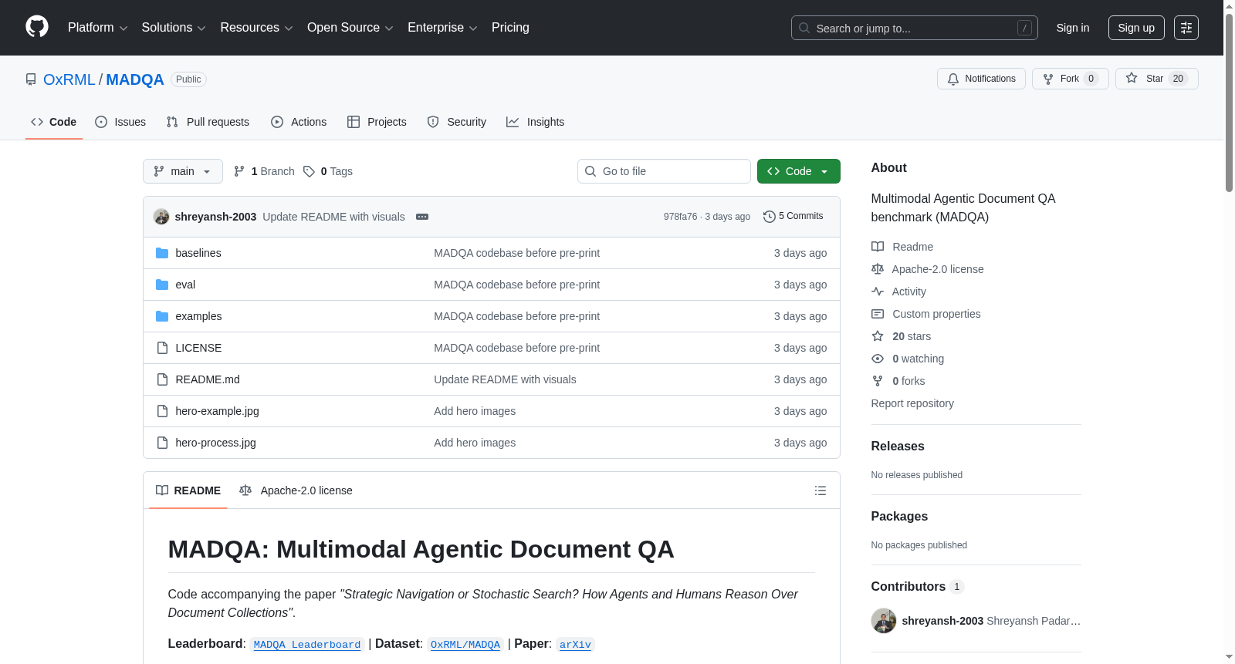Click the branch icon beside 1 Branch
The width and height of the screenshot is (1235, 664).
click(x=239, y=171)
